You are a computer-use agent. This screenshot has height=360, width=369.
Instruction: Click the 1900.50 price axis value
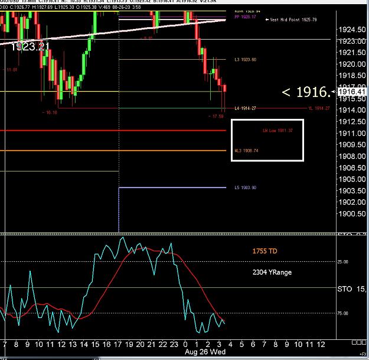[x=352, y=214]
